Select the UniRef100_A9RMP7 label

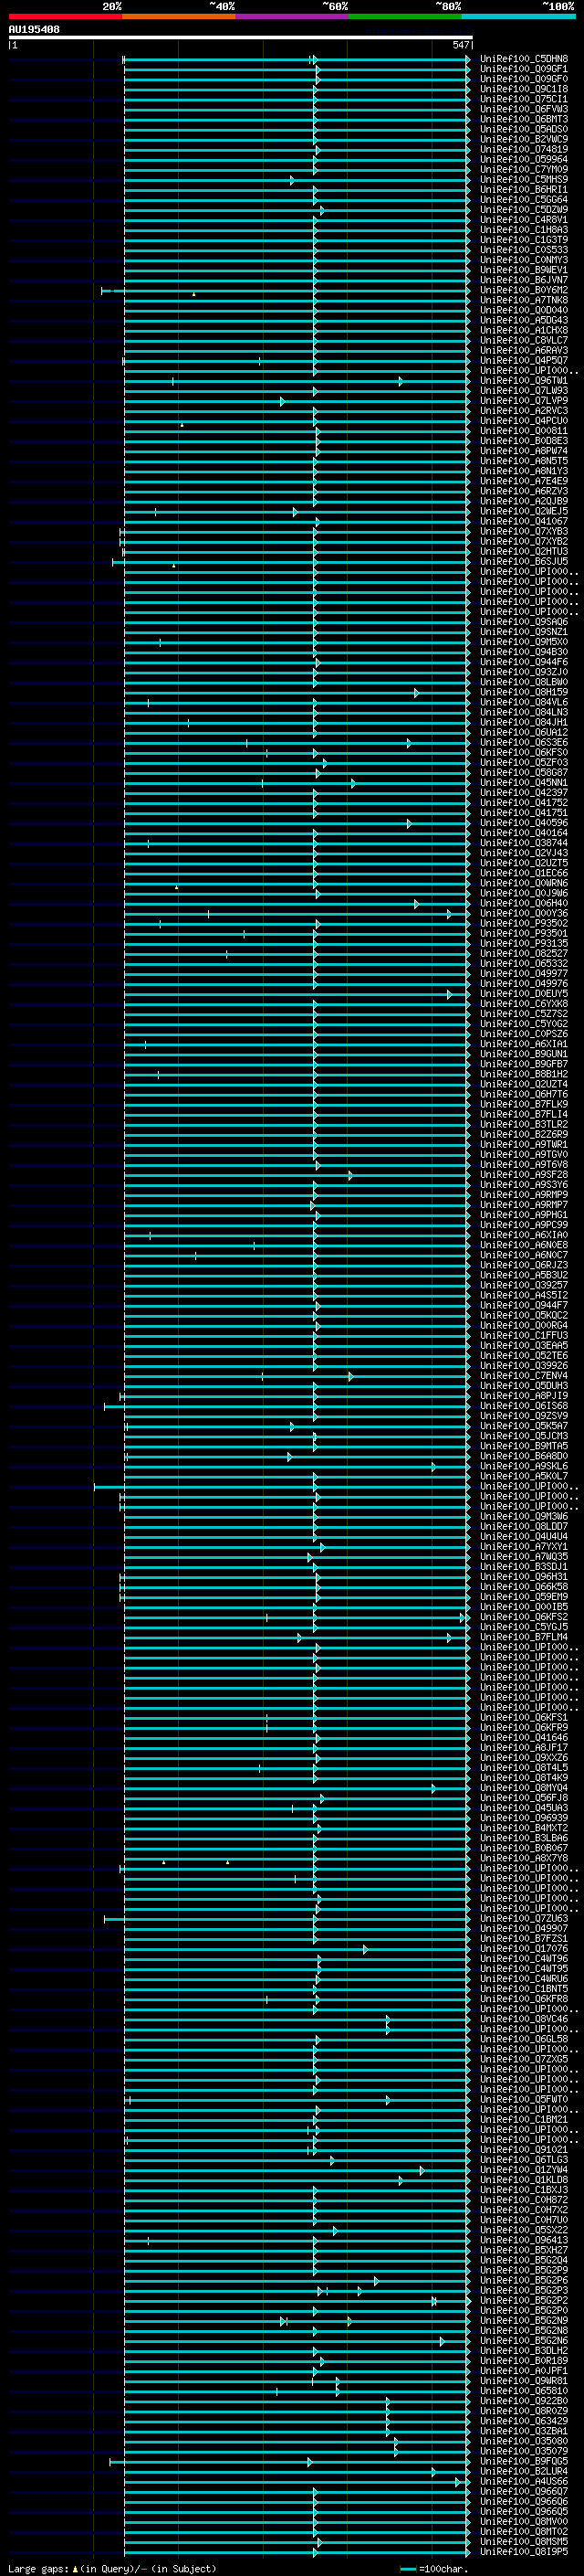(x=524, y=1205)
